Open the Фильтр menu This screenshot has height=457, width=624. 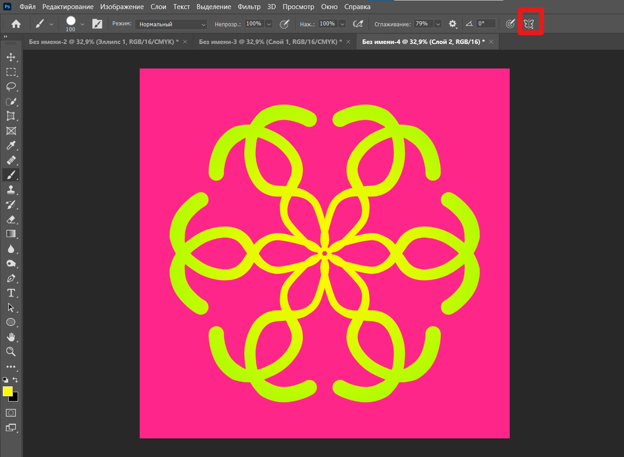(x=249, y=7)
